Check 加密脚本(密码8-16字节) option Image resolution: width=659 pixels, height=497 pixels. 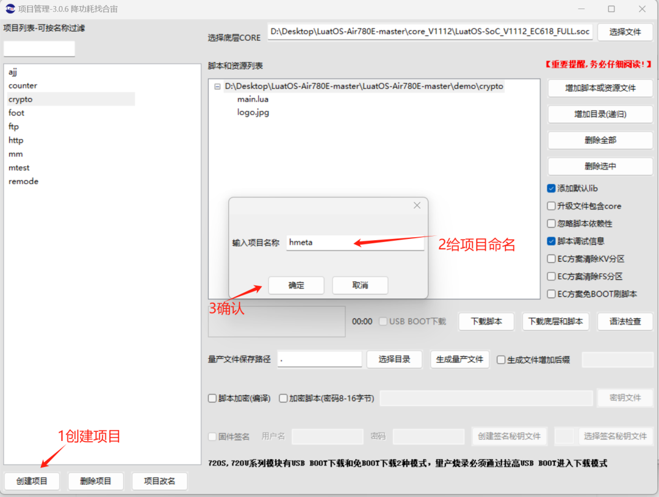click(283, 398)
